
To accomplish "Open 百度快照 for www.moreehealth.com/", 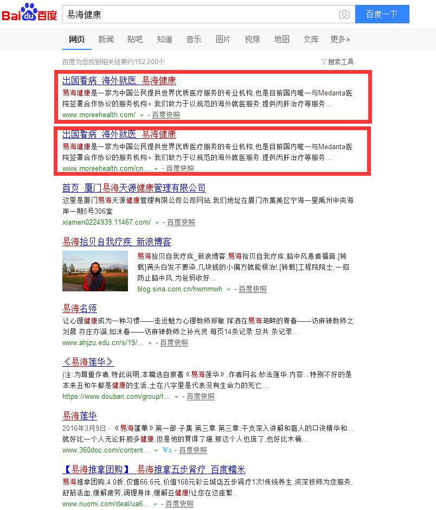I will click(x=166, y=115).
